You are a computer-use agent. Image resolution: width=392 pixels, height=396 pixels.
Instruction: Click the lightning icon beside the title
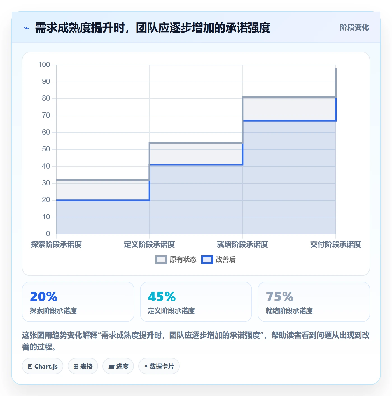27,28
